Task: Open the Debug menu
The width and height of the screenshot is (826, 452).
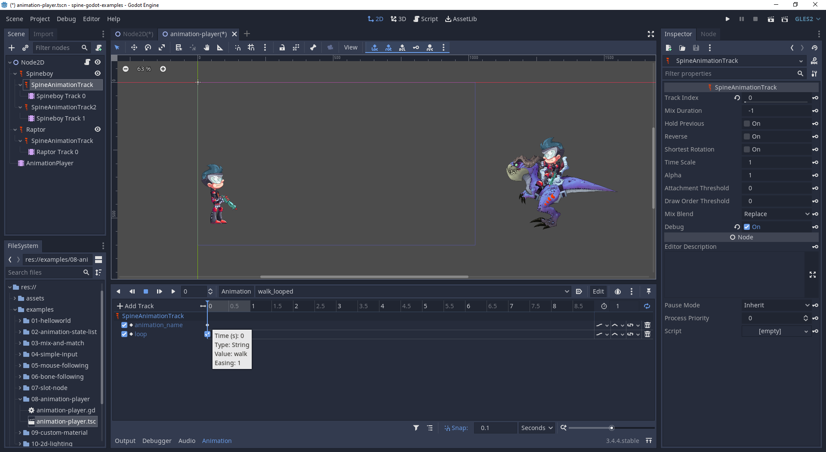Action: (x=66, y=19)
